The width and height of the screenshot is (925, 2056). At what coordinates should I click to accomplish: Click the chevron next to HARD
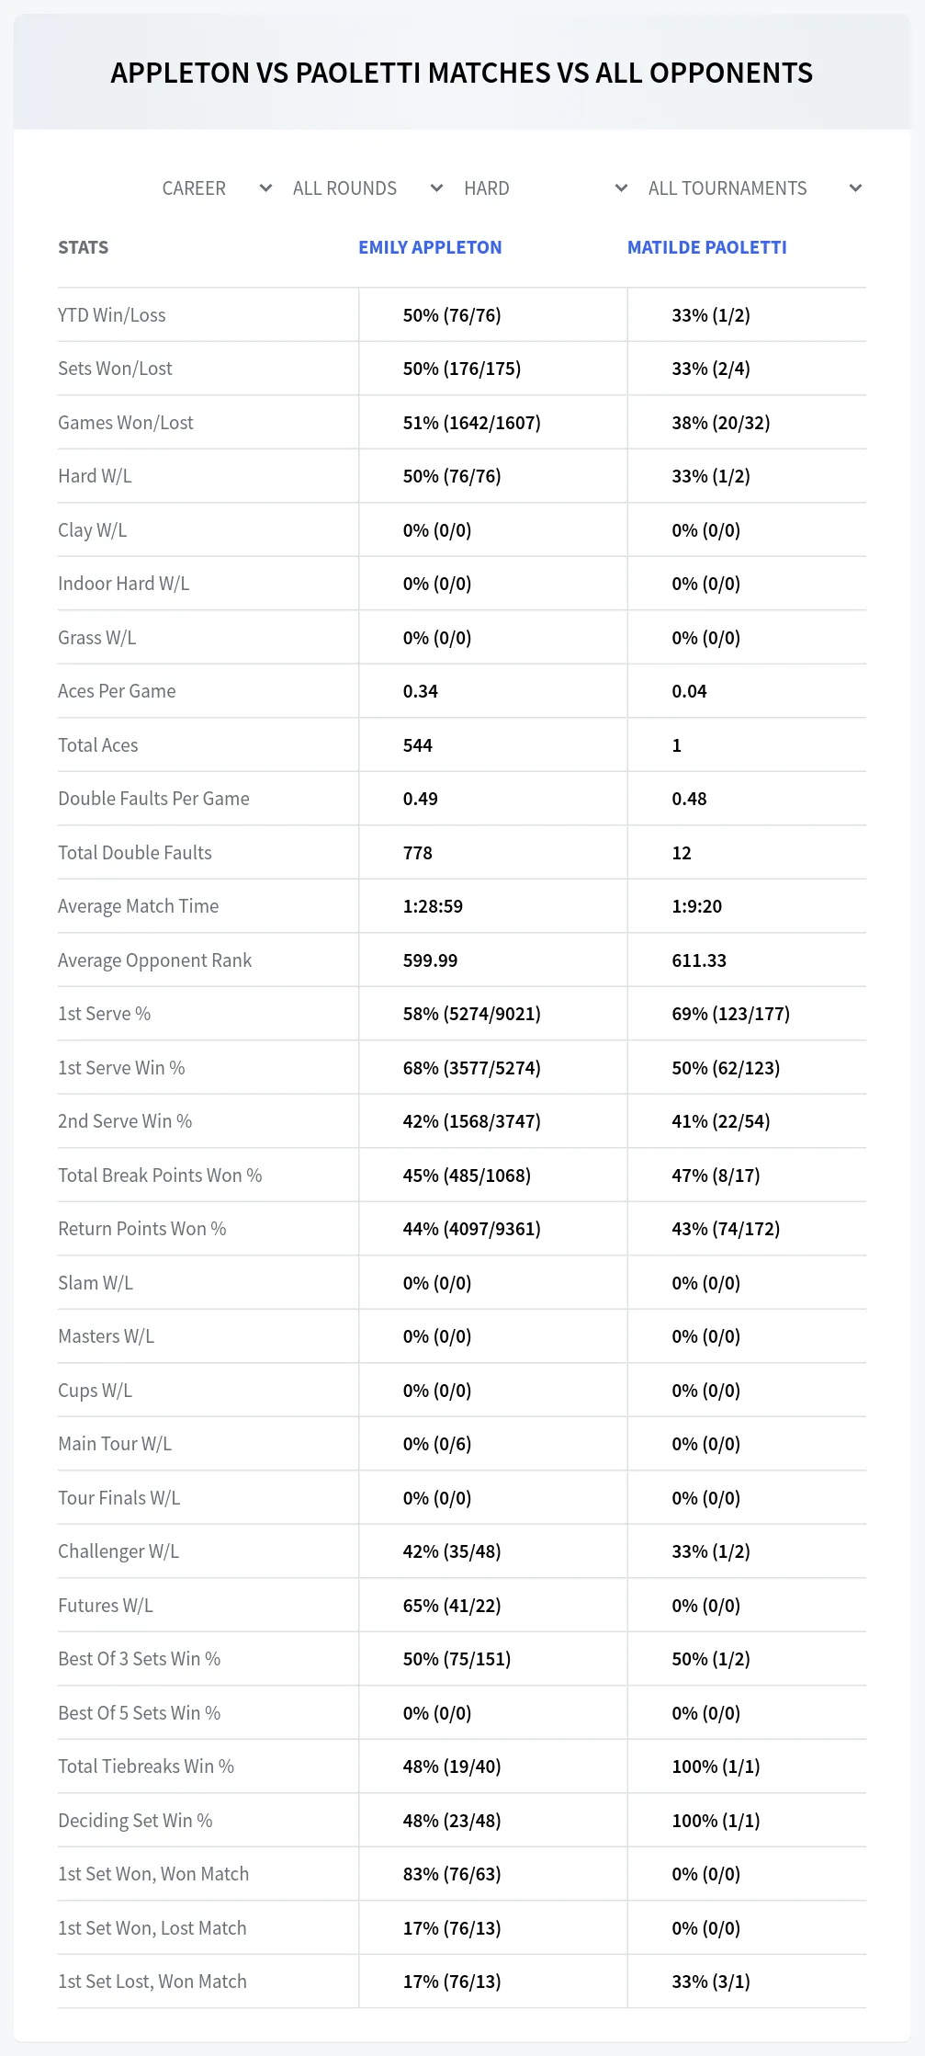(x=622, y=188)
